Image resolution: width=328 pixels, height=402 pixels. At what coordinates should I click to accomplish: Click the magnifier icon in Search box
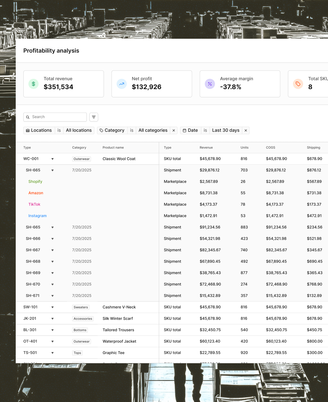click(x=28, y=117)
